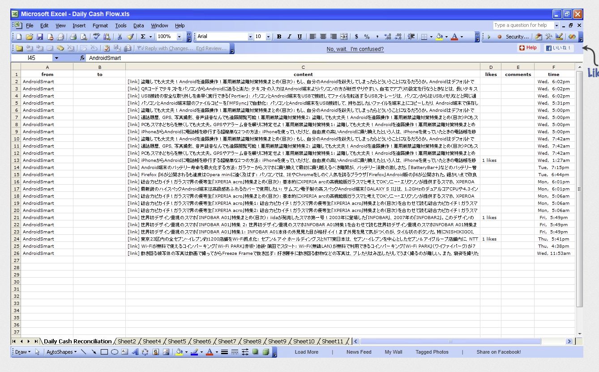Toggle Bold formatting
Viewport: 599px width, 372px height.
[279, 37]
